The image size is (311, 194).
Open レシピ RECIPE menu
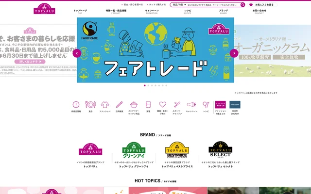(x=188, y=12)
